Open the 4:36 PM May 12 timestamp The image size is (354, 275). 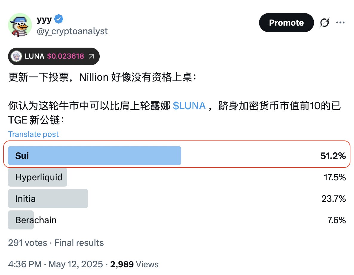pyautogui.click(x=56, y=264)
